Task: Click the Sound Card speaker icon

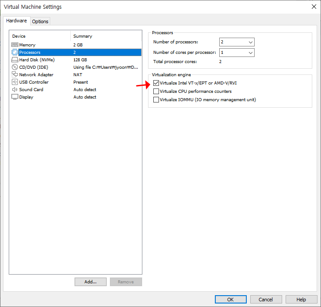Action: [15, 89]
